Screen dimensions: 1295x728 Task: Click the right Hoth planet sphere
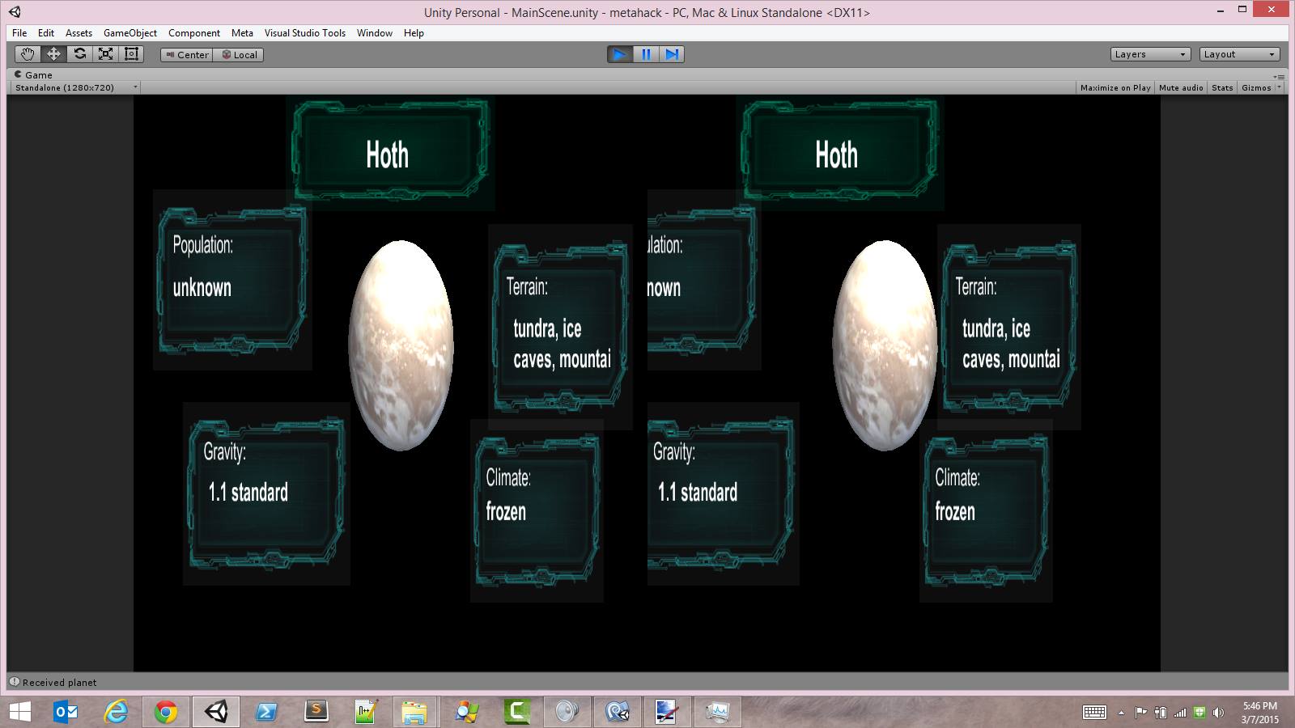click(x=885, y=345)
